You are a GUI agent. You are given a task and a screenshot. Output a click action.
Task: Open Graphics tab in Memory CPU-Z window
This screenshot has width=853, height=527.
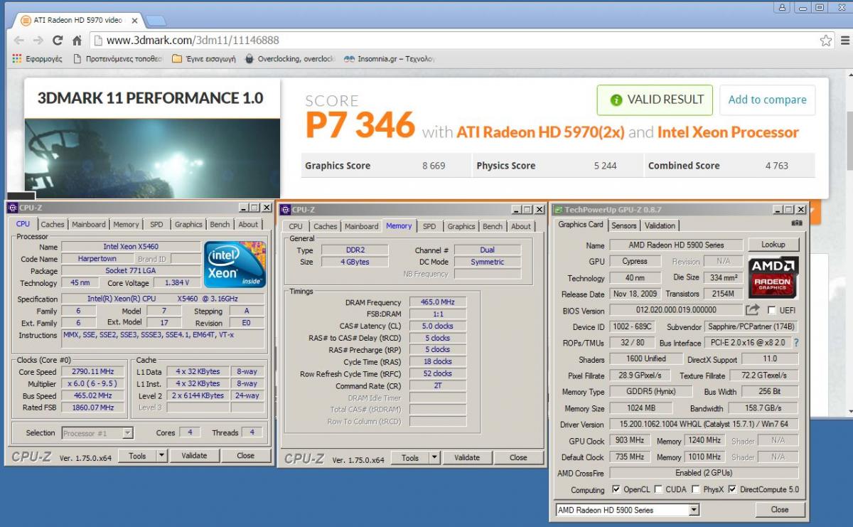tap(461, 226)
